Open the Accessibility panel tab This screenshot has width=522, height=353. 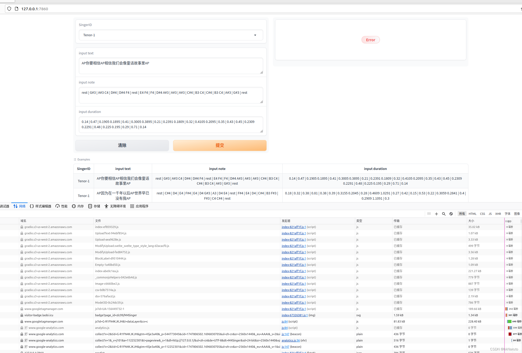pyautogui.click(x=115, y=206)
